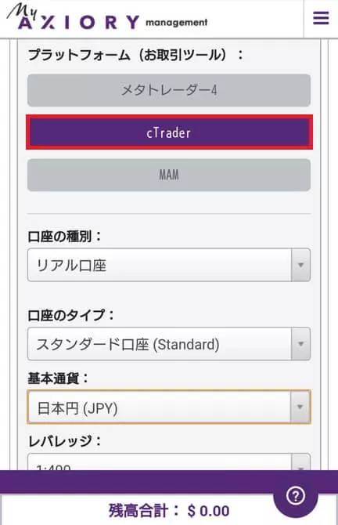
Task: Click the 基本通貨 label
Action: tap(58, 378)
